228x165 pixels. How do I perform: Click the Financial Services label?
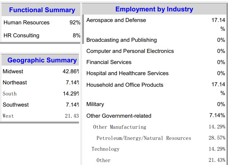109,62
